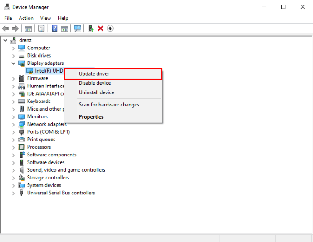Choose Disable device from context menu
Screen dimensions: 313x242
click(x=113, y=83)
